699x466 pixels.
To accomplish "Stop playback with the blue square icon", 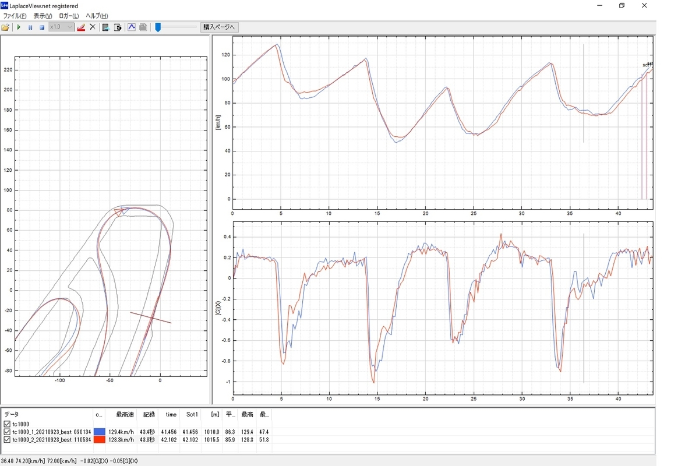I will (42, 27).
